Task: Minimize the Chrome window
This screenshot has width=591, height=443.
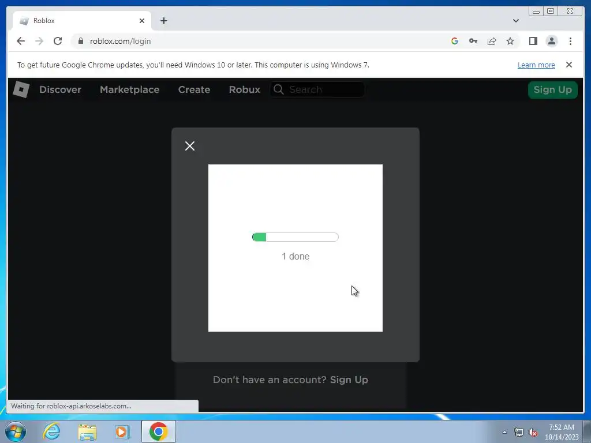Action: [x=536, y=12]
